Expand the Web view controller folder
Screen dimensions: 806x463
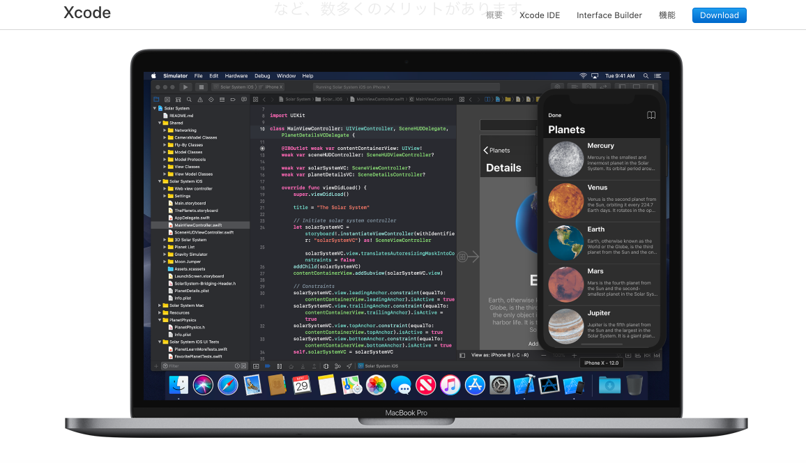(165, 188)
